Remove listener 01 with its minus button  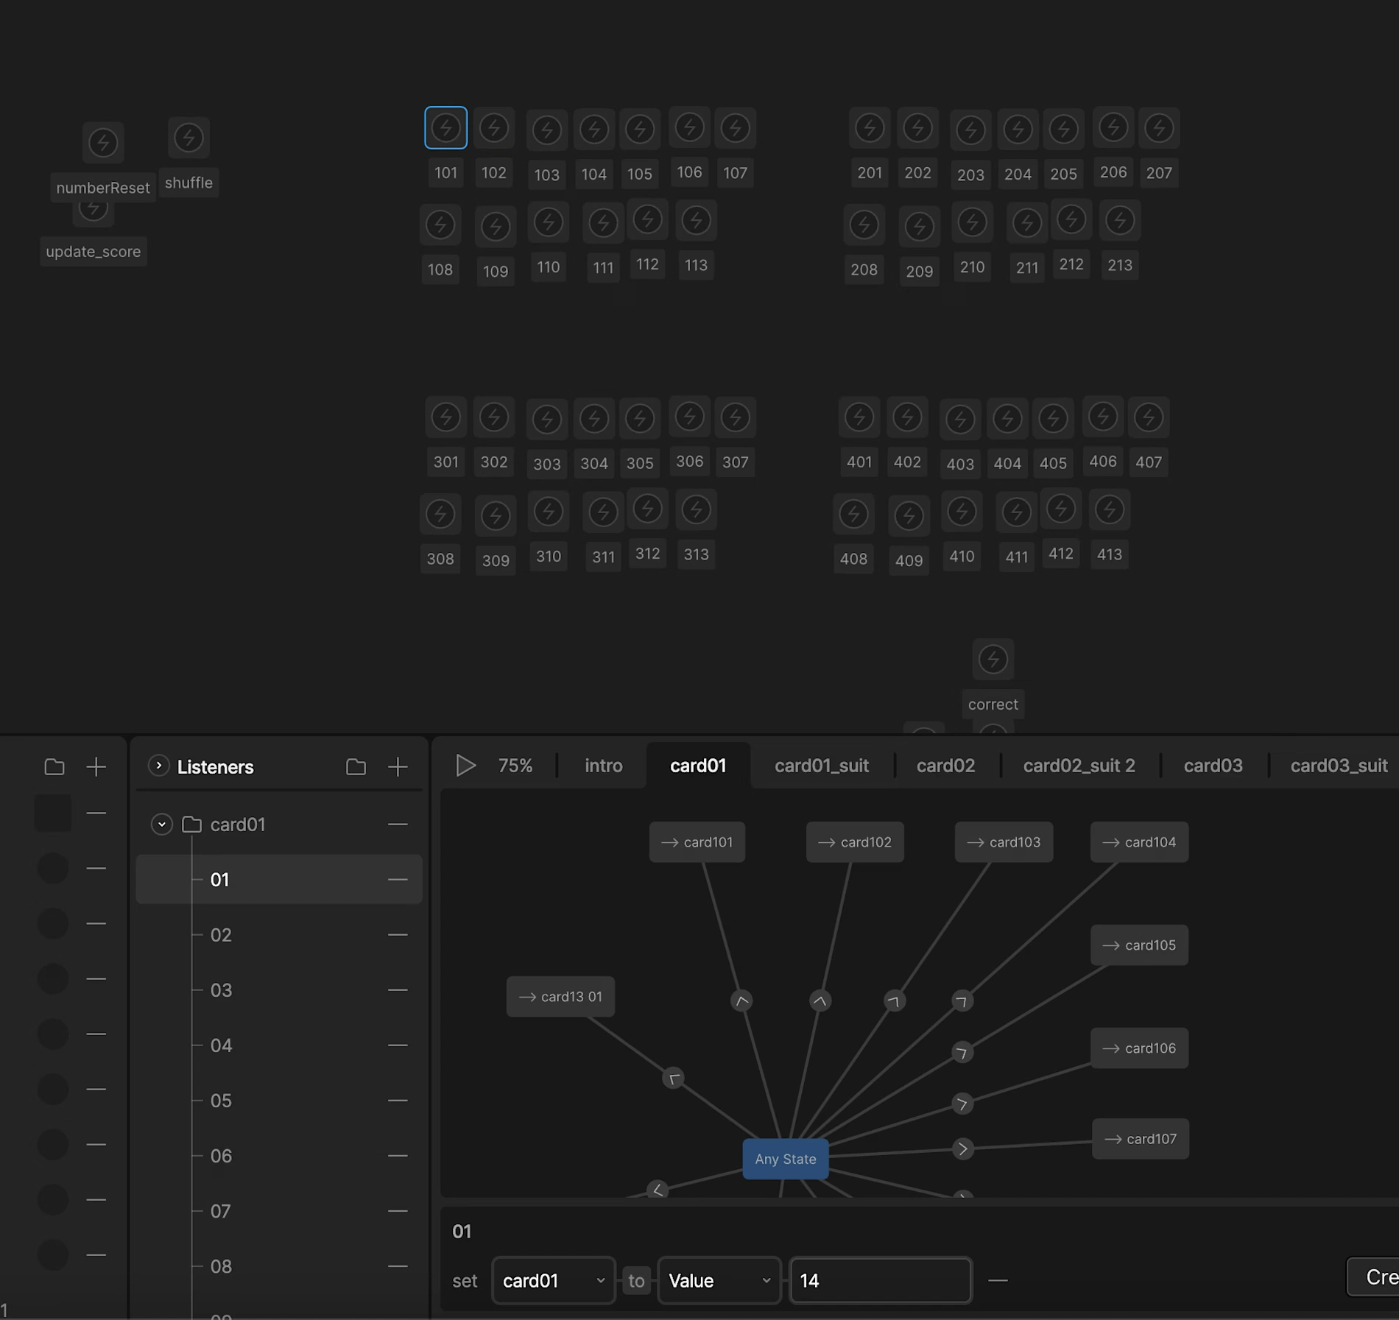398,879
